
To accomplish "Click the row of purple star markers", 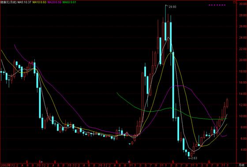I will pos(217,5).
